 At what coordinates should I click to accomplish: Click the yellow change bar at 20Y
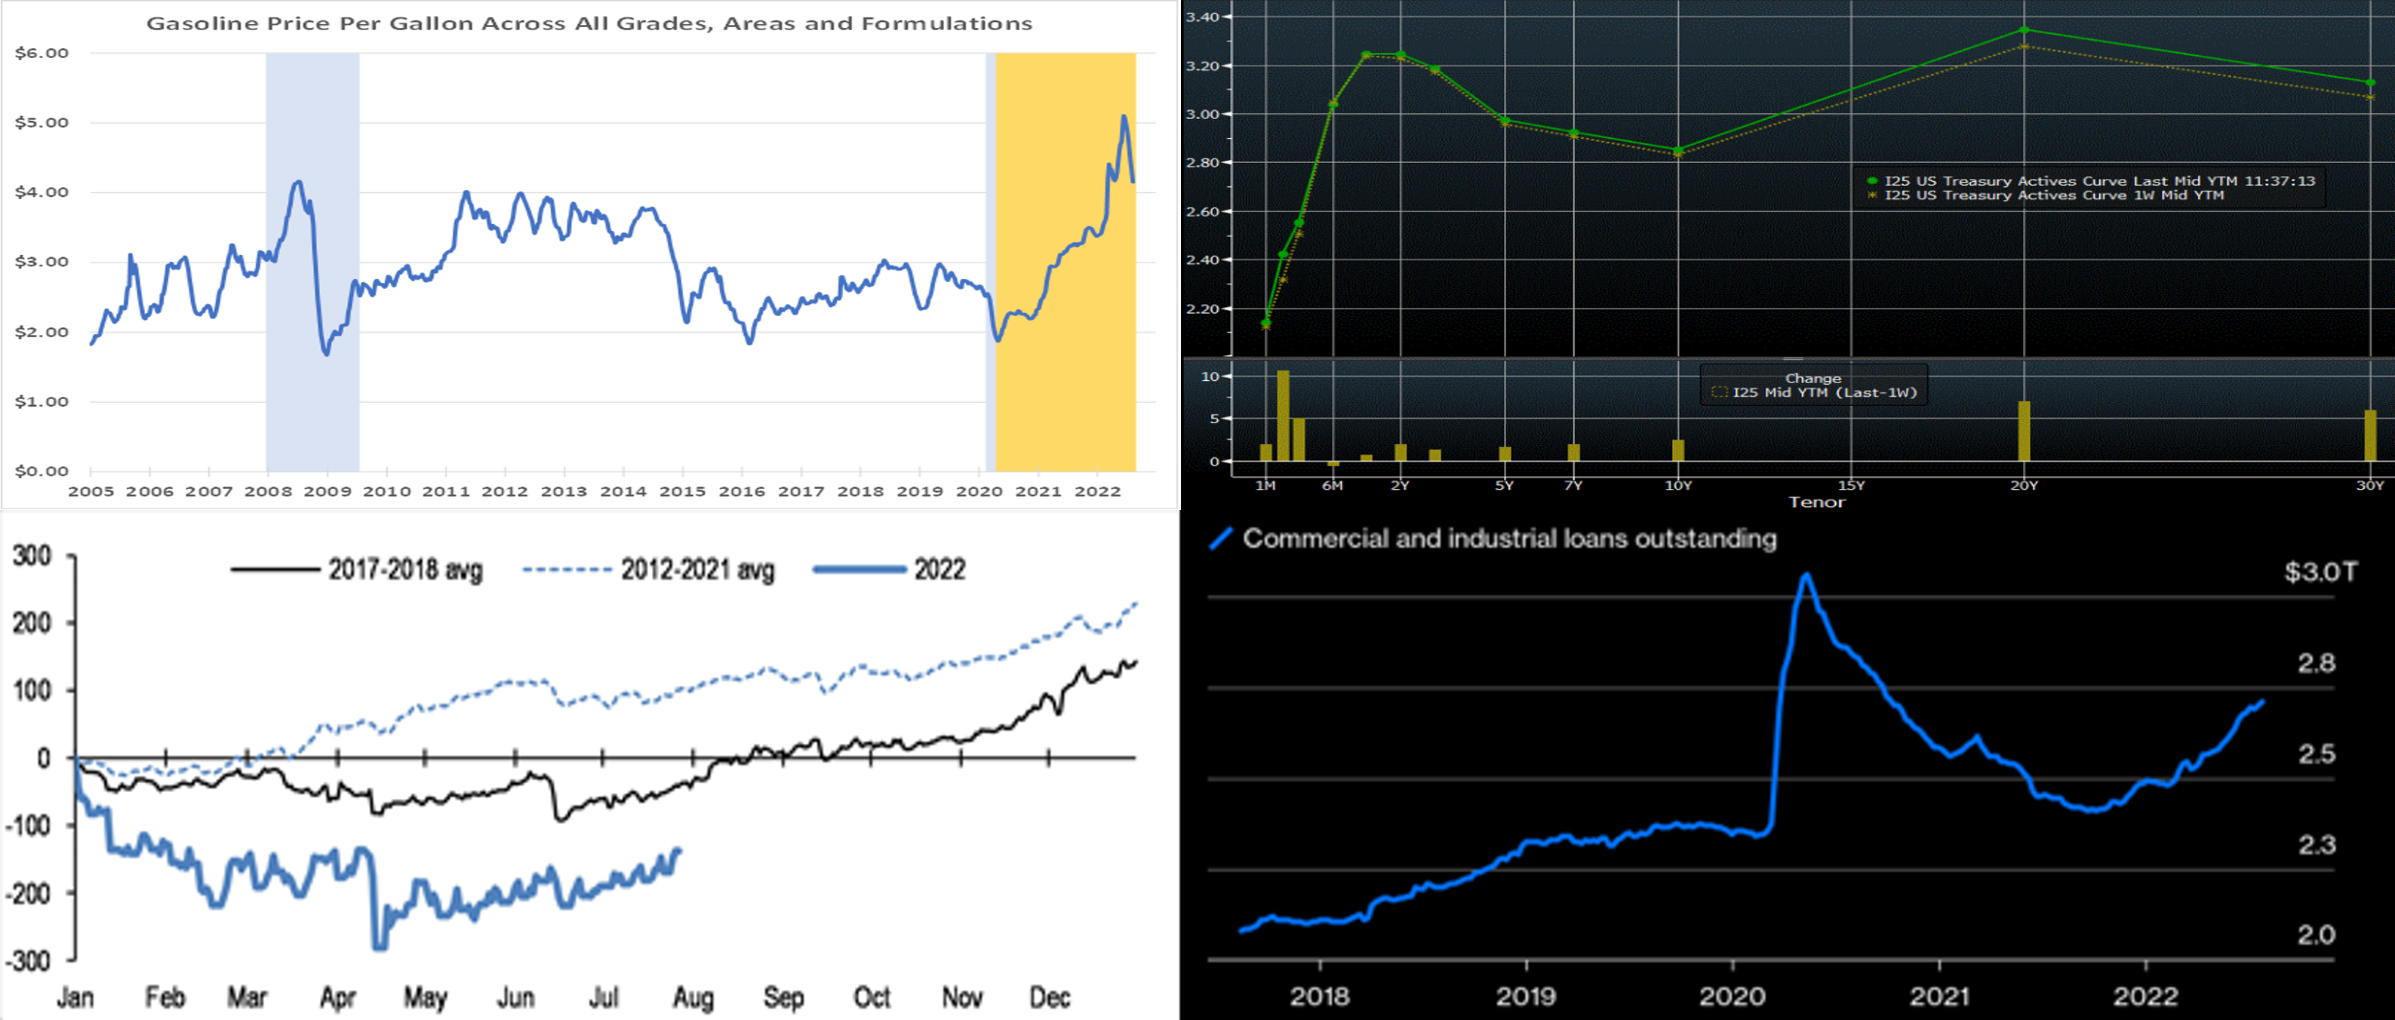point(2024,432)
